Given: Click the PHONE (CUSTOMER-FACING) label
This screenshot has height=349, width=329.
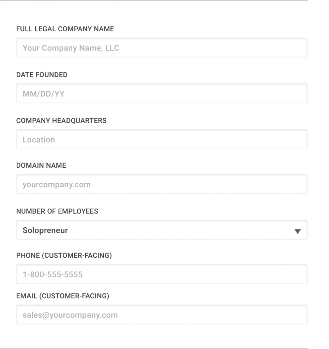Looking at the screenshot, I should click(64, 256).
